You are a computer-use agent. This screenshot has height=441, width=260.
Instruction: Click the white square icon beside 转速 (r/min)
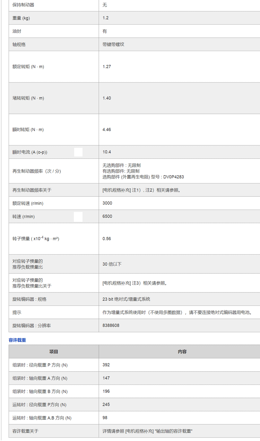click(78, 217)
